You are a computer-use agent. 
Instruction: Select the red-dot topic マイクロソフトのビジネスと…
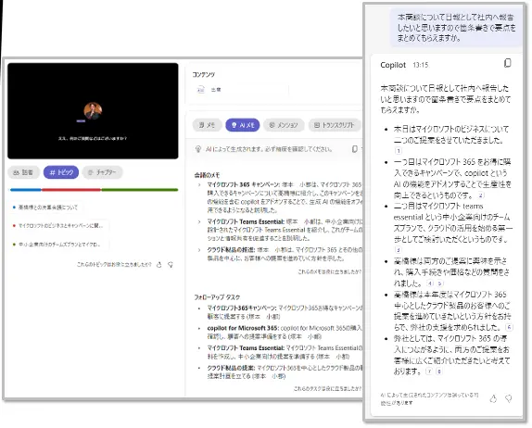58,225
